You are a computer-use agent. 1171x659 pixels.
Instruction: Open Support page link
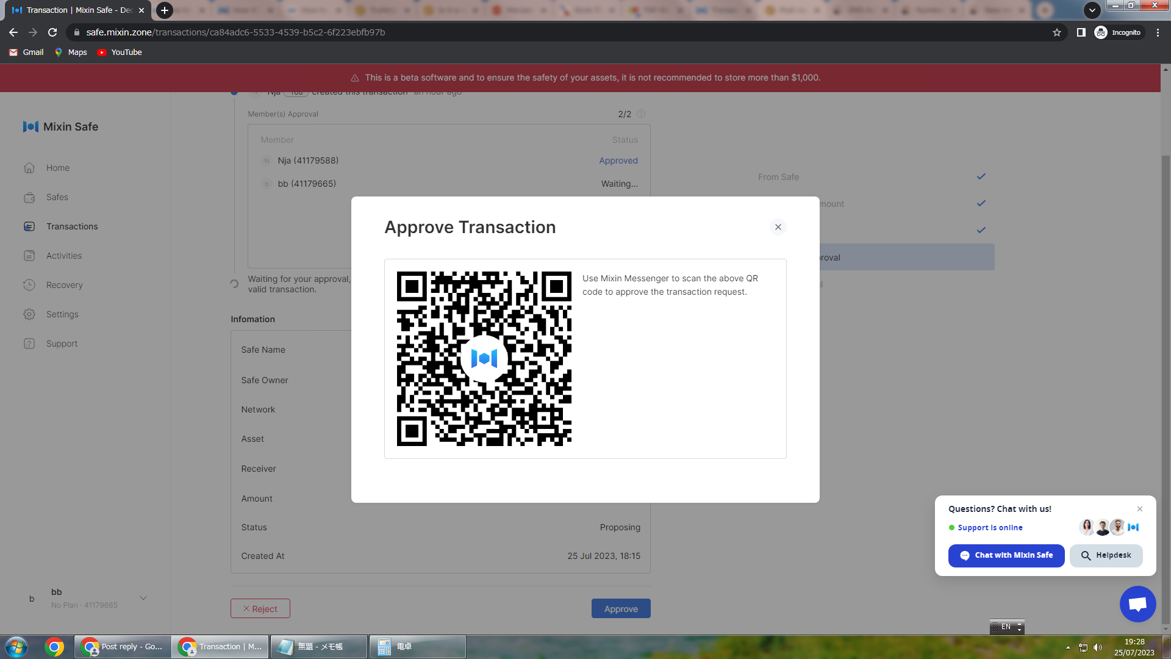(62, 344)
